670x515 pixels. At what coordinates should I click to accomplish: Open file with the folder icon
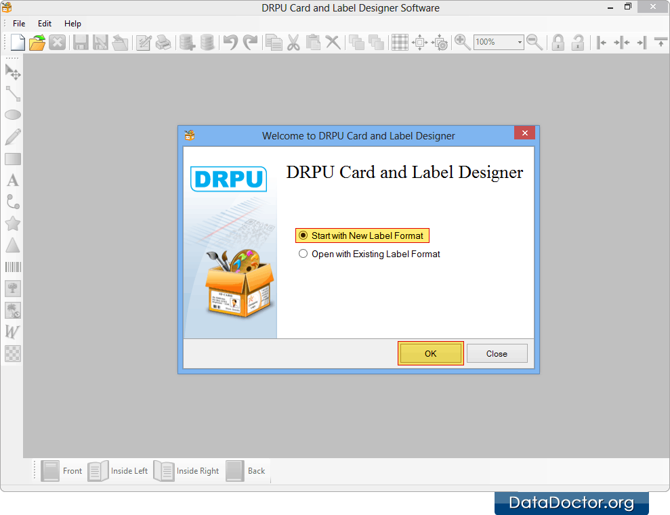37,42
